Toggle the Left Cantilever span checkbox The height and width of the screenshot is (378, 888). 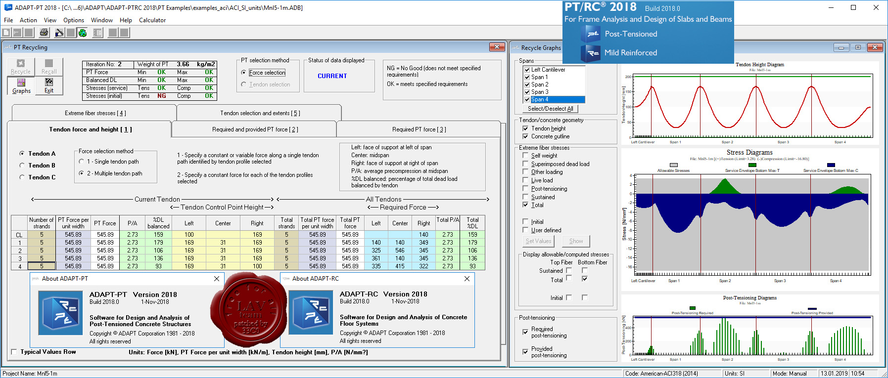[x=527, y=70]
